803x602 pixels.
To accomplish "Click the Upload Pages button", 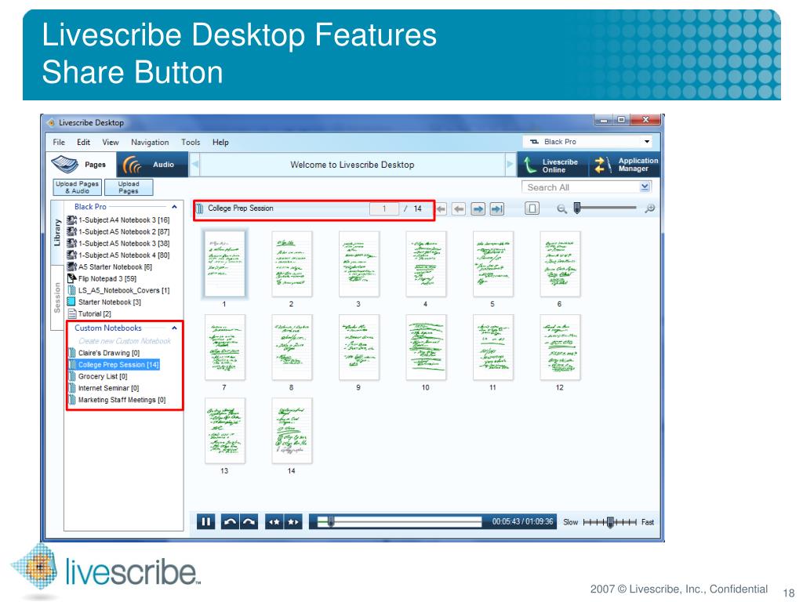I will pyautogui.click(x=129, y=187).
